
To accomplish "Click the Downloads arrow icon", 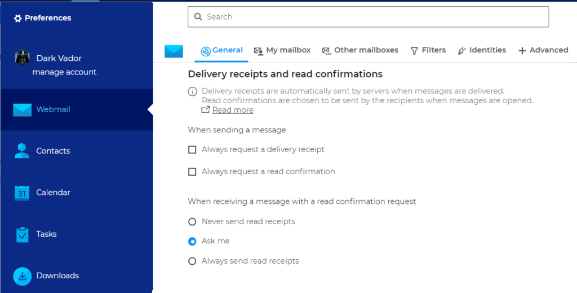I will [22, 276].
